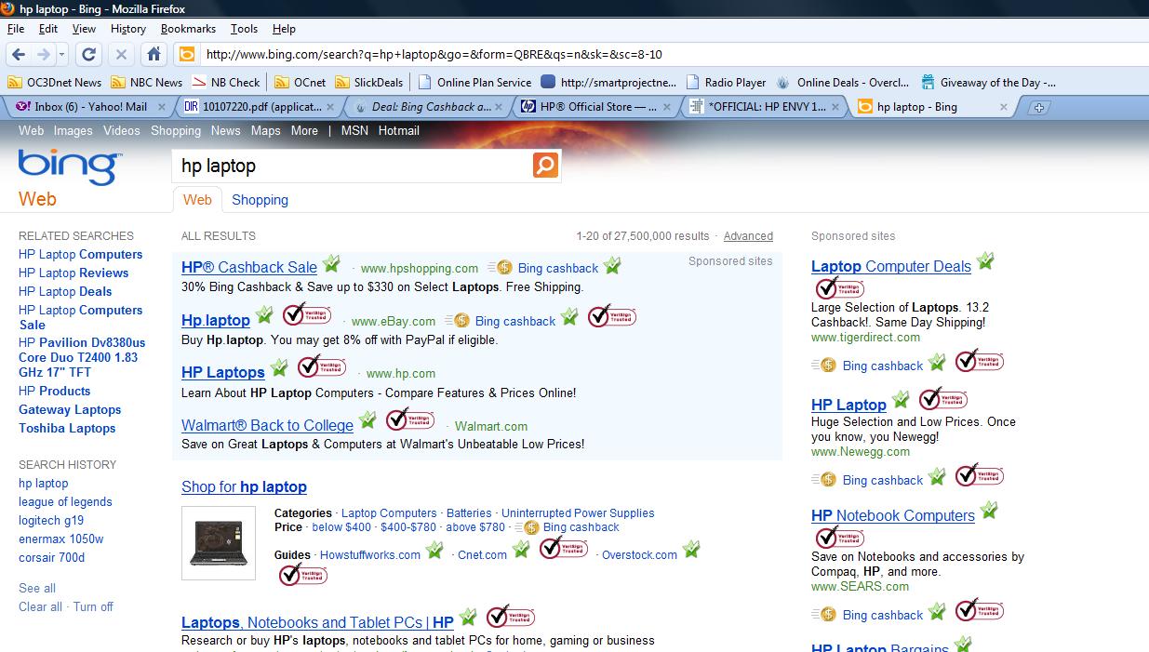This screenshot has width=1149, height=652.
Task: Open Giveaway of the Day bookmark
Action: [x=989, y=82]
